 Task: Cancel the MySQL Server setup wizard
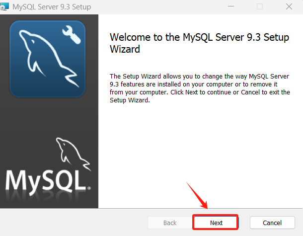click(272, 223)
